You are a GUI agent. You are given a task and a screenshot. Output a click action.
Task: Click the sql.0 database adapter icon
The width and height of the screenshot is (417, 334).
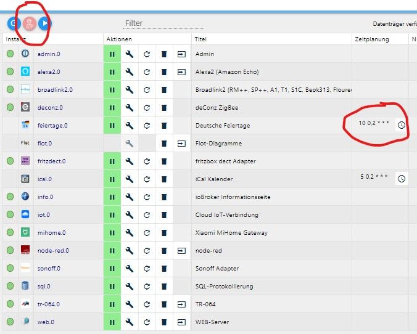pyautogui.click(x=25, y=286)
